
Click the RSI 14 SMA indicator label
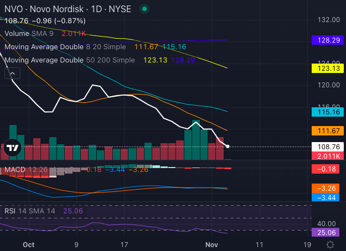click(30, 211)
